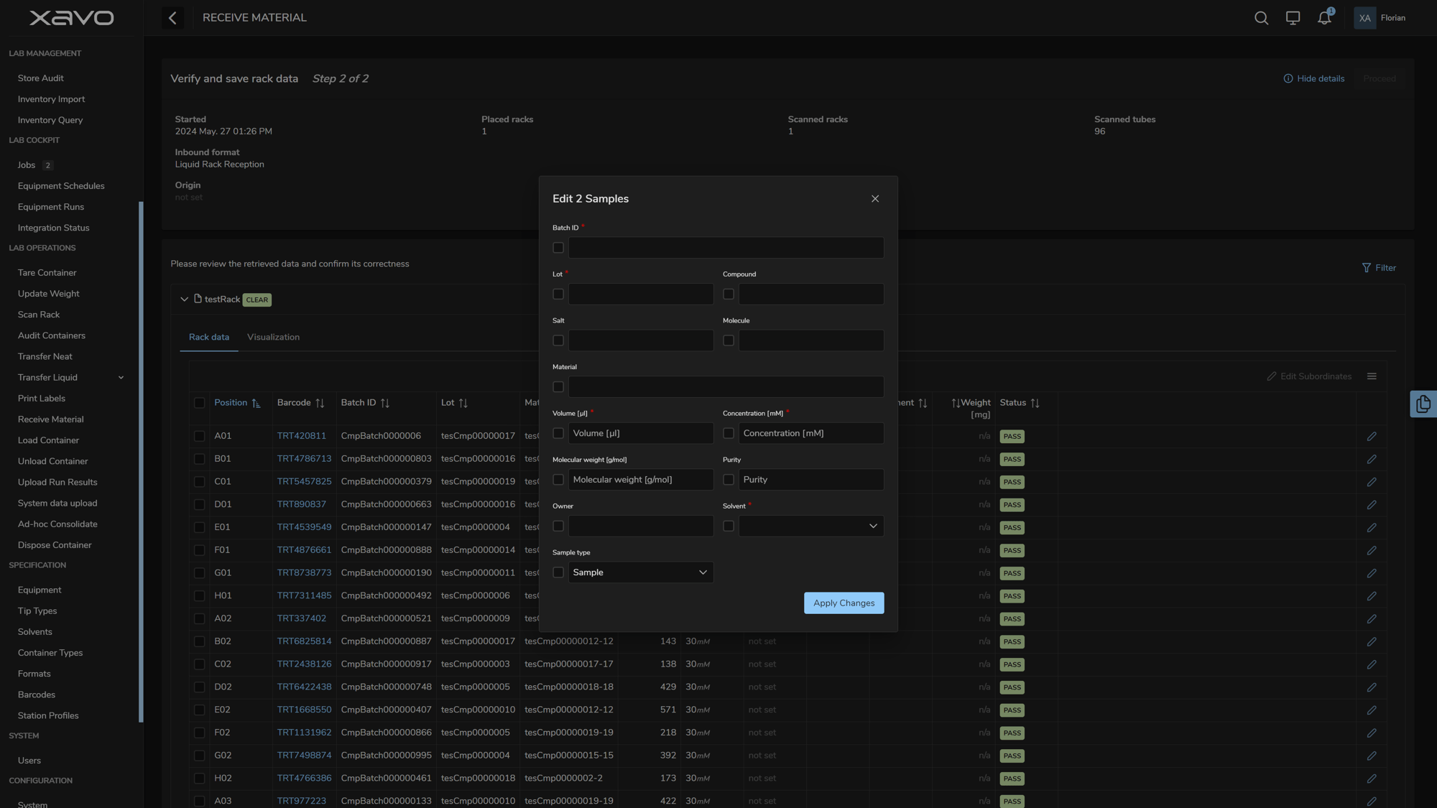Toggle the Batch ID checkbox in Edit Samples dialog
The width and height of the screenshot is (1437, 808).
point(558,248)
